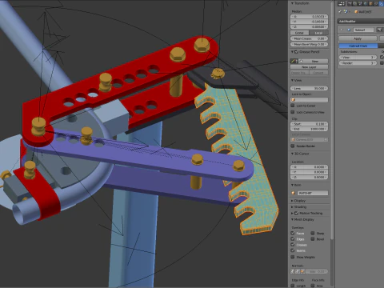Open the Properties editor type selector icon
This screenshot has width=384, height=288.
click(x=342, y=4)
